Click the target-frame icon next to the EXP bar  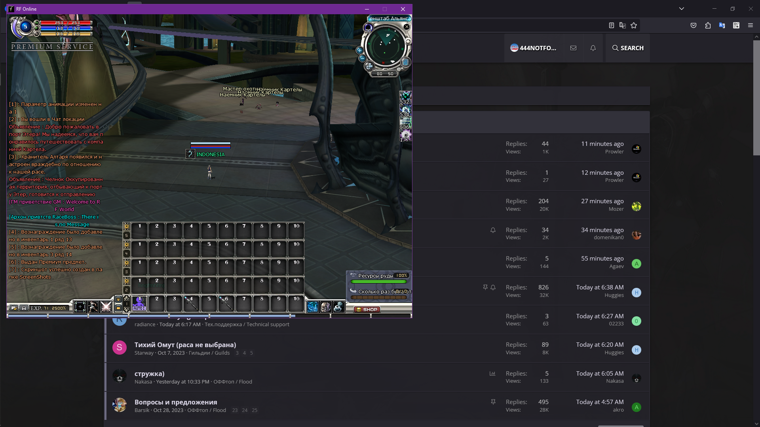(x=80, y=307)
